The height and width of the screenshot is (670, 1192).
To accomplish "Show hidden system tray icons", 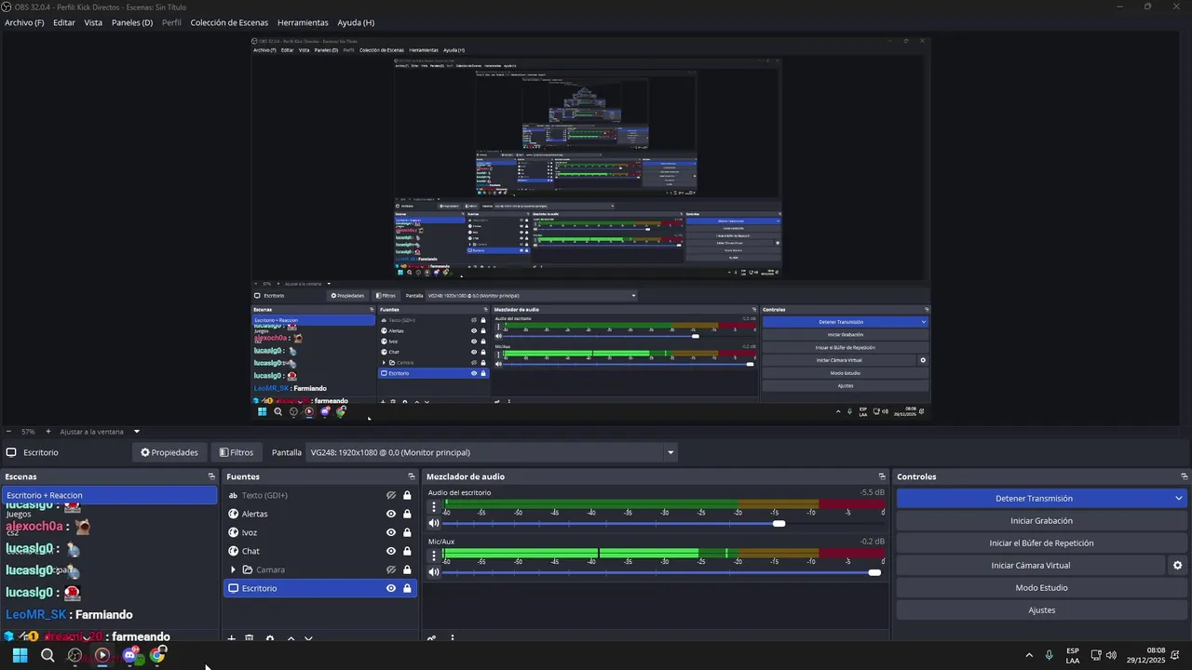I will 1029,655.
